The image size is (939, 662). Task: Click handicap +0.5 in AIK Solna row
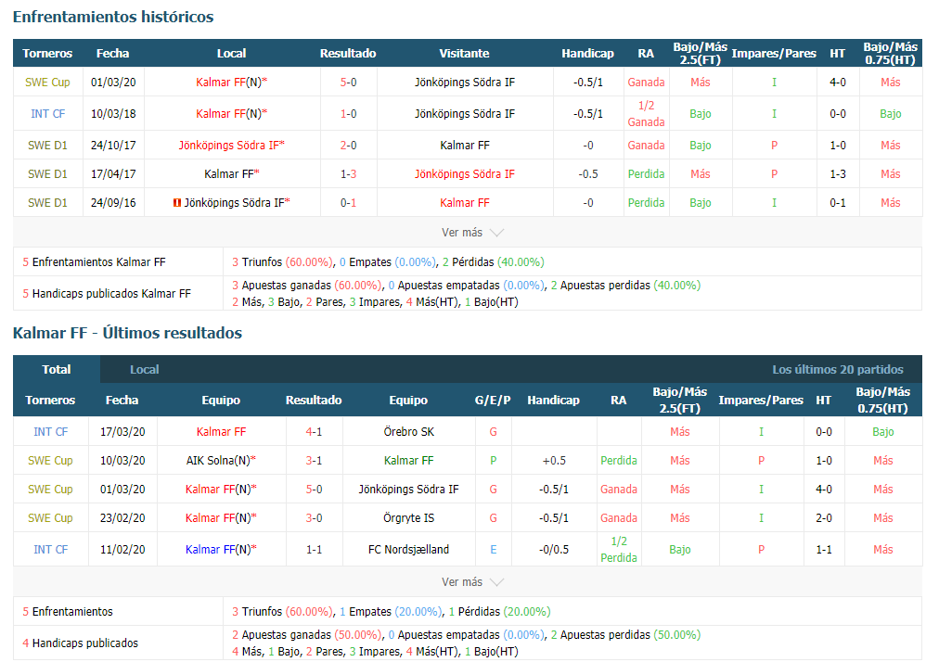(554, 460)
